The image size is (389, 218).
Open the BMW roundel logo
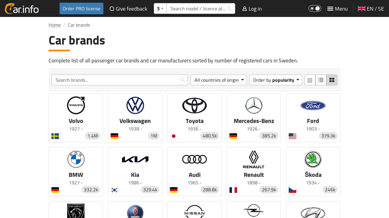76,159
